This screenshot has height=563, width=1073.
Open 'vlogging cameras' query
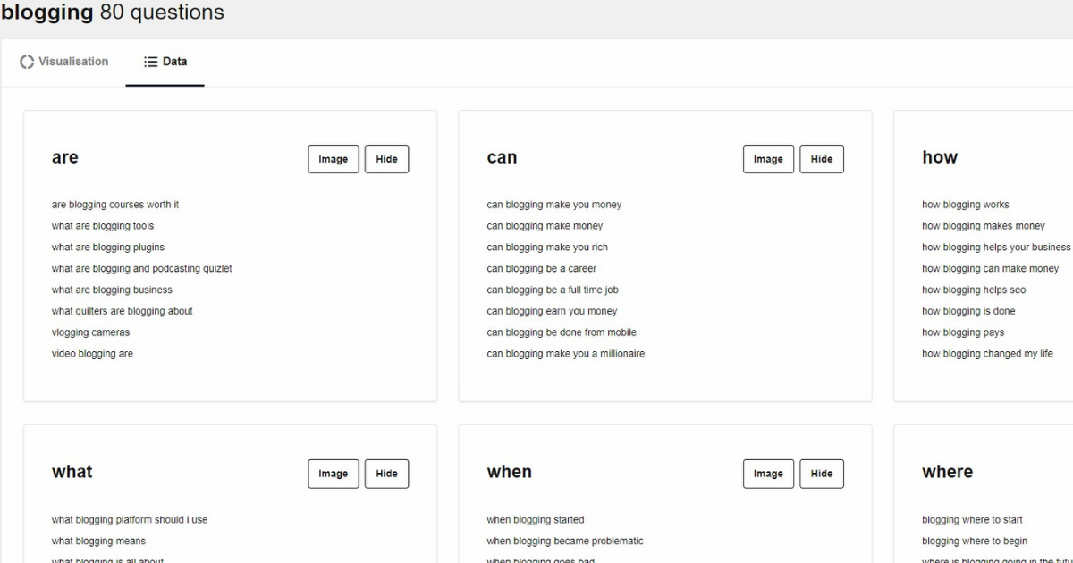[90, 332]
